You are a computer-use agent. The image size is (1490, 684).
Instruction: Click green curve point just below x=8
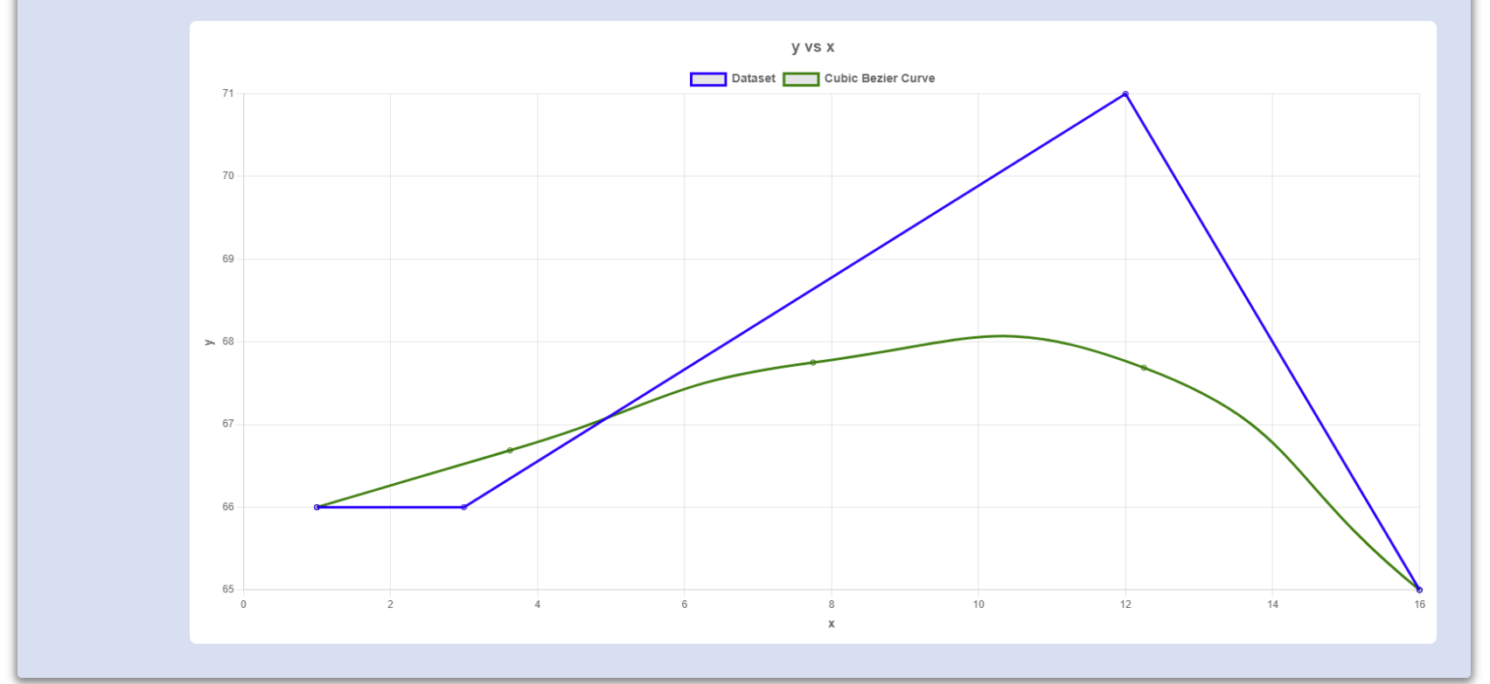coord(813,363)
